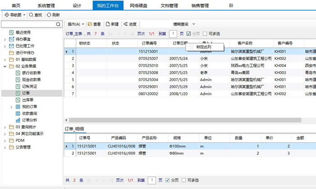Open 订单分析 chart item in sidebar
The width and height of the screenshot is (316, 189).
[18, 120]
